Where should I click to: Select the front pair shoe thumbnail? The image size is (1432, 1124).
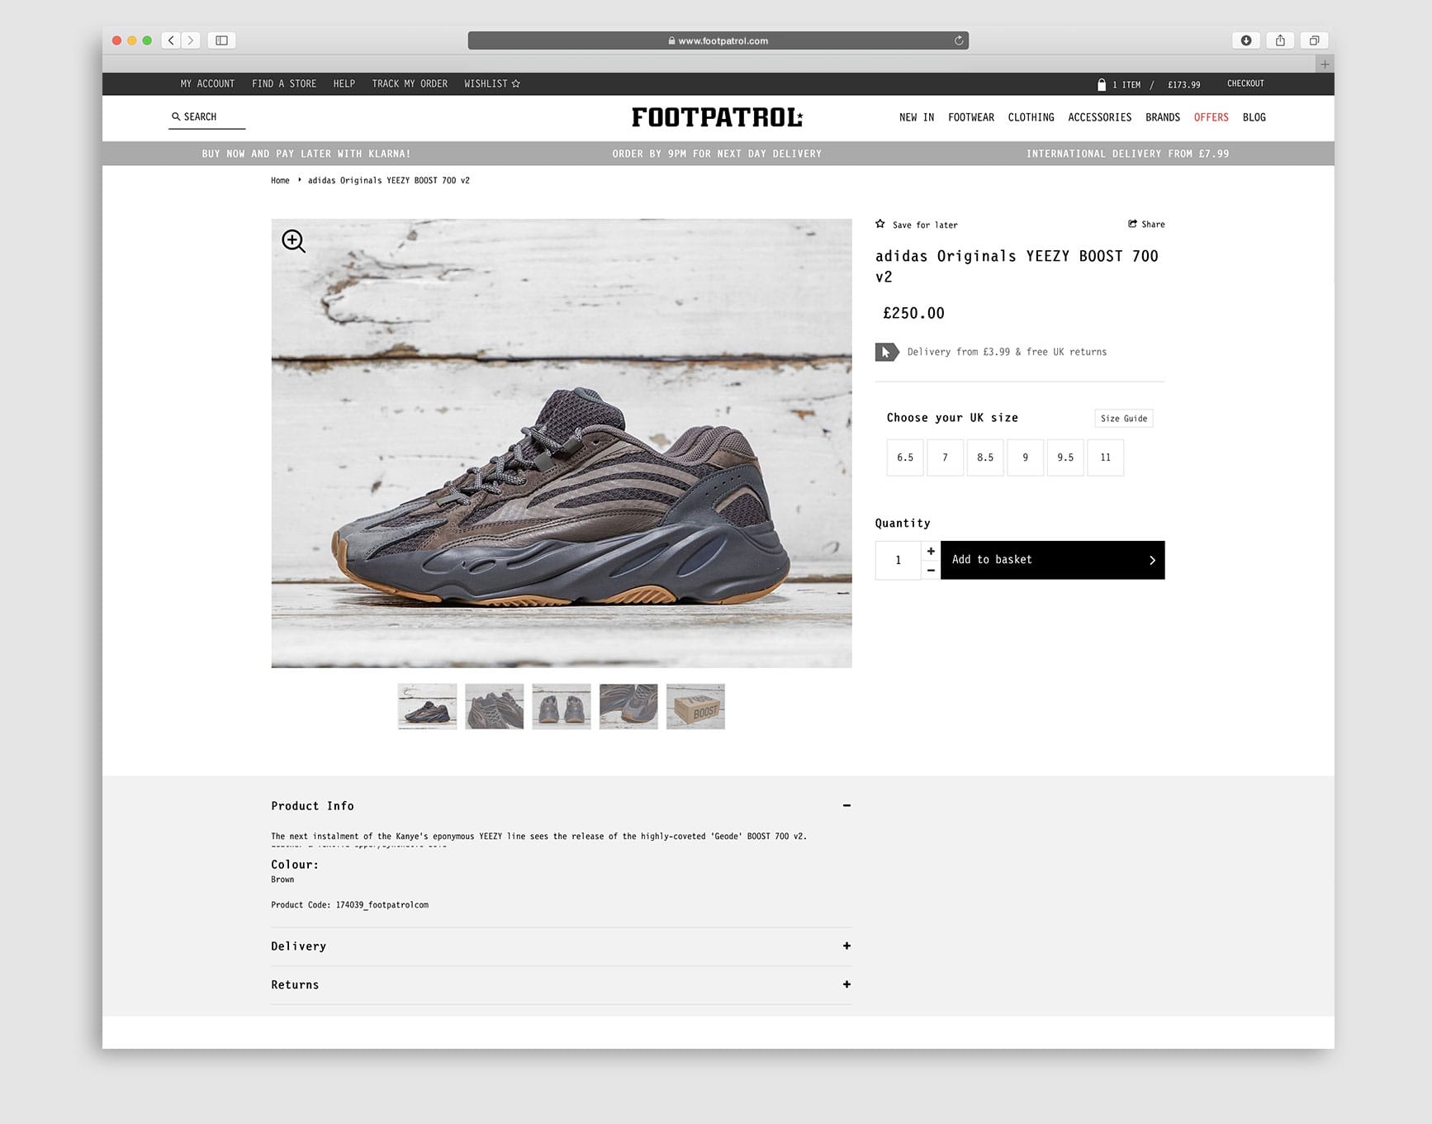pos(562,706)
